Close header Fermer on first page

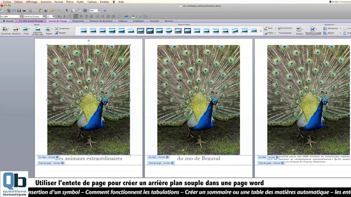tap(53, 157)
